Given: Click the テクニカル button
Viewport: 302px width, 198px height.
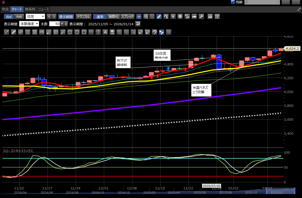Looking at the screenshot, I should 83,16.
